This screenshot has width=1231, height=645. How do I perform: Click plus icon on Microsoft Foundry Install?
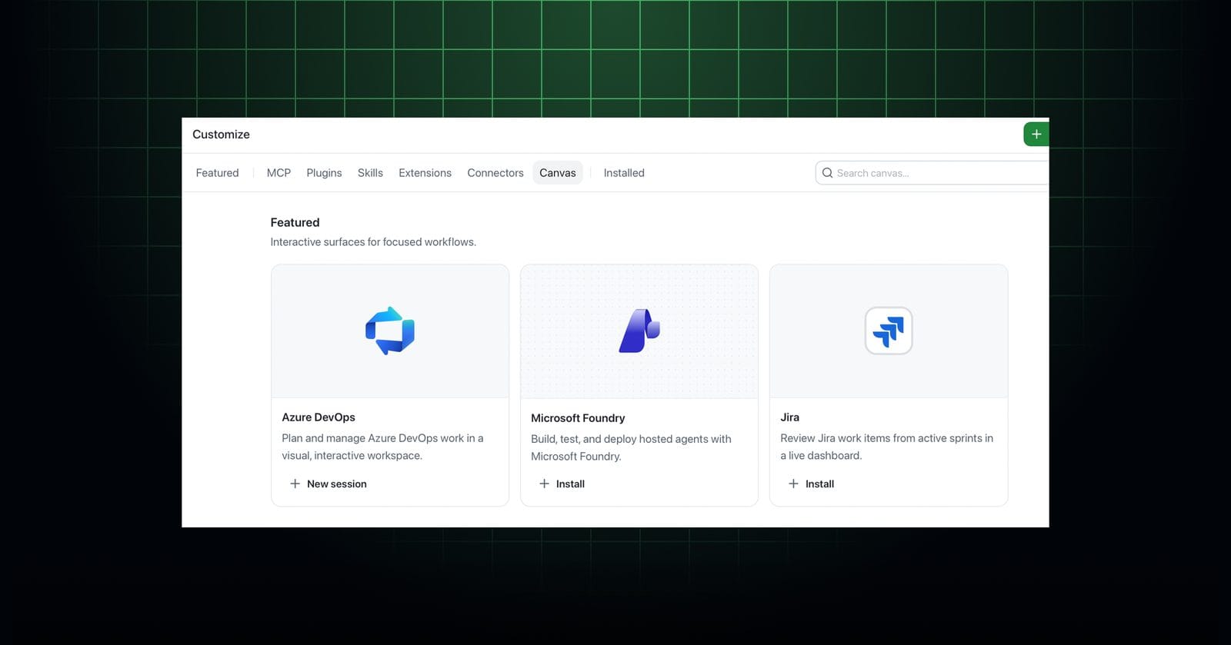pos(544,484)
